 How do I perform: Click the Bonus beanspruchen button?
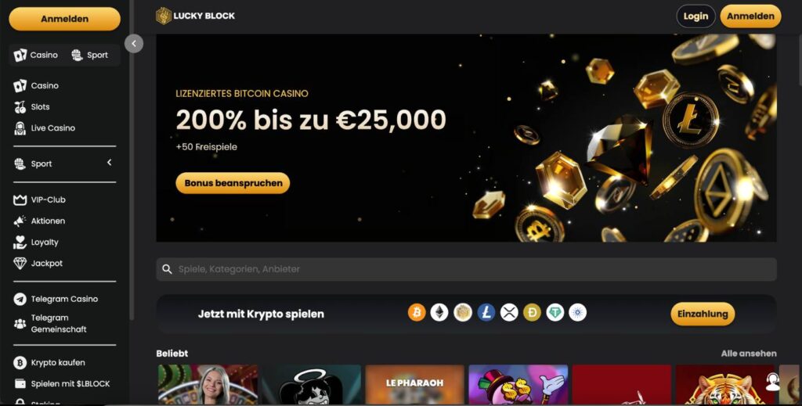233,183
